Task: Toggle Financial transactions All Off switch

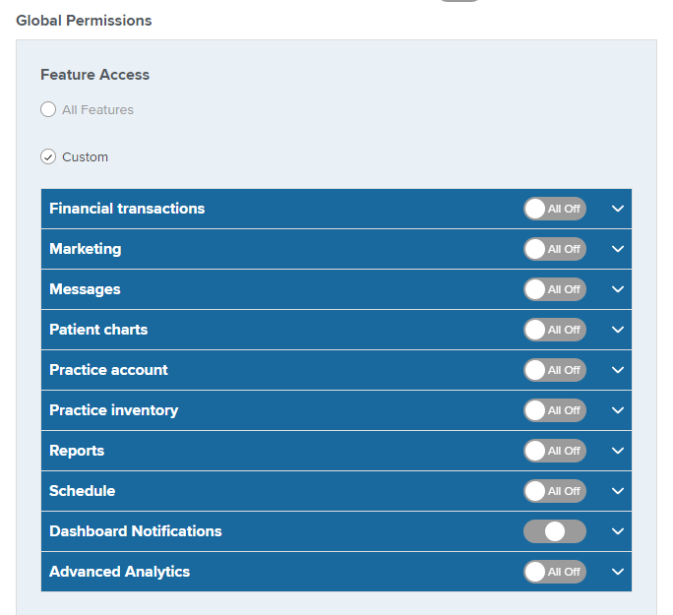Action: 555,209
